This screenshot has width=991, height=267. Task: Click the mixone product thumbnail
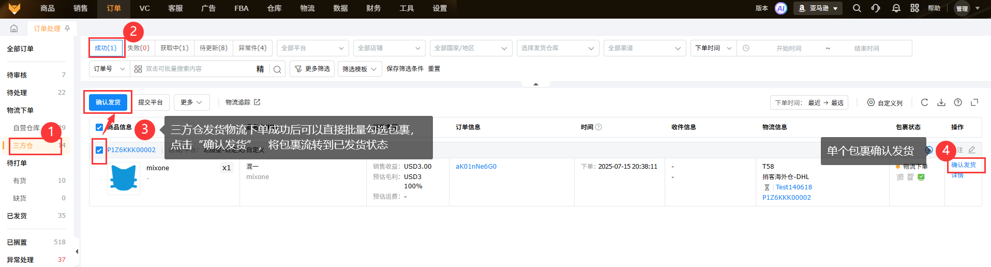tap(124, 179)
